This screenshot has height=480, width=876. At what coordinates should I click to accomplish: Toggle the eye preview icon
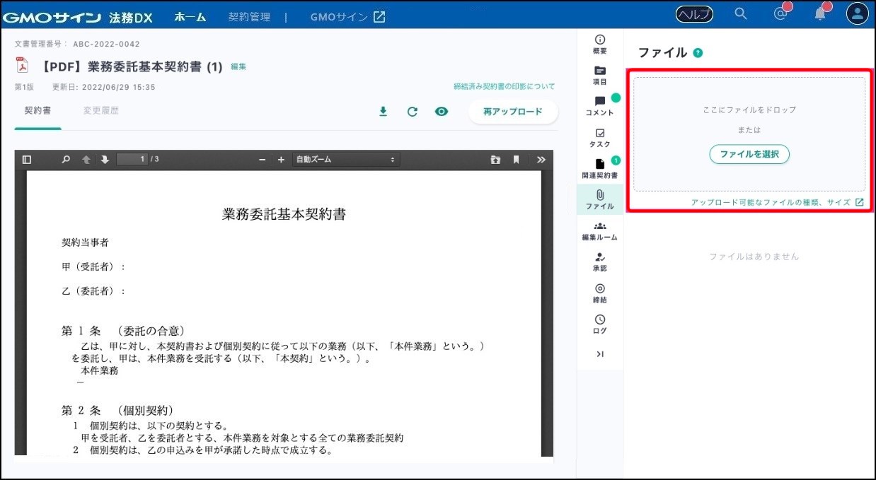442,112
